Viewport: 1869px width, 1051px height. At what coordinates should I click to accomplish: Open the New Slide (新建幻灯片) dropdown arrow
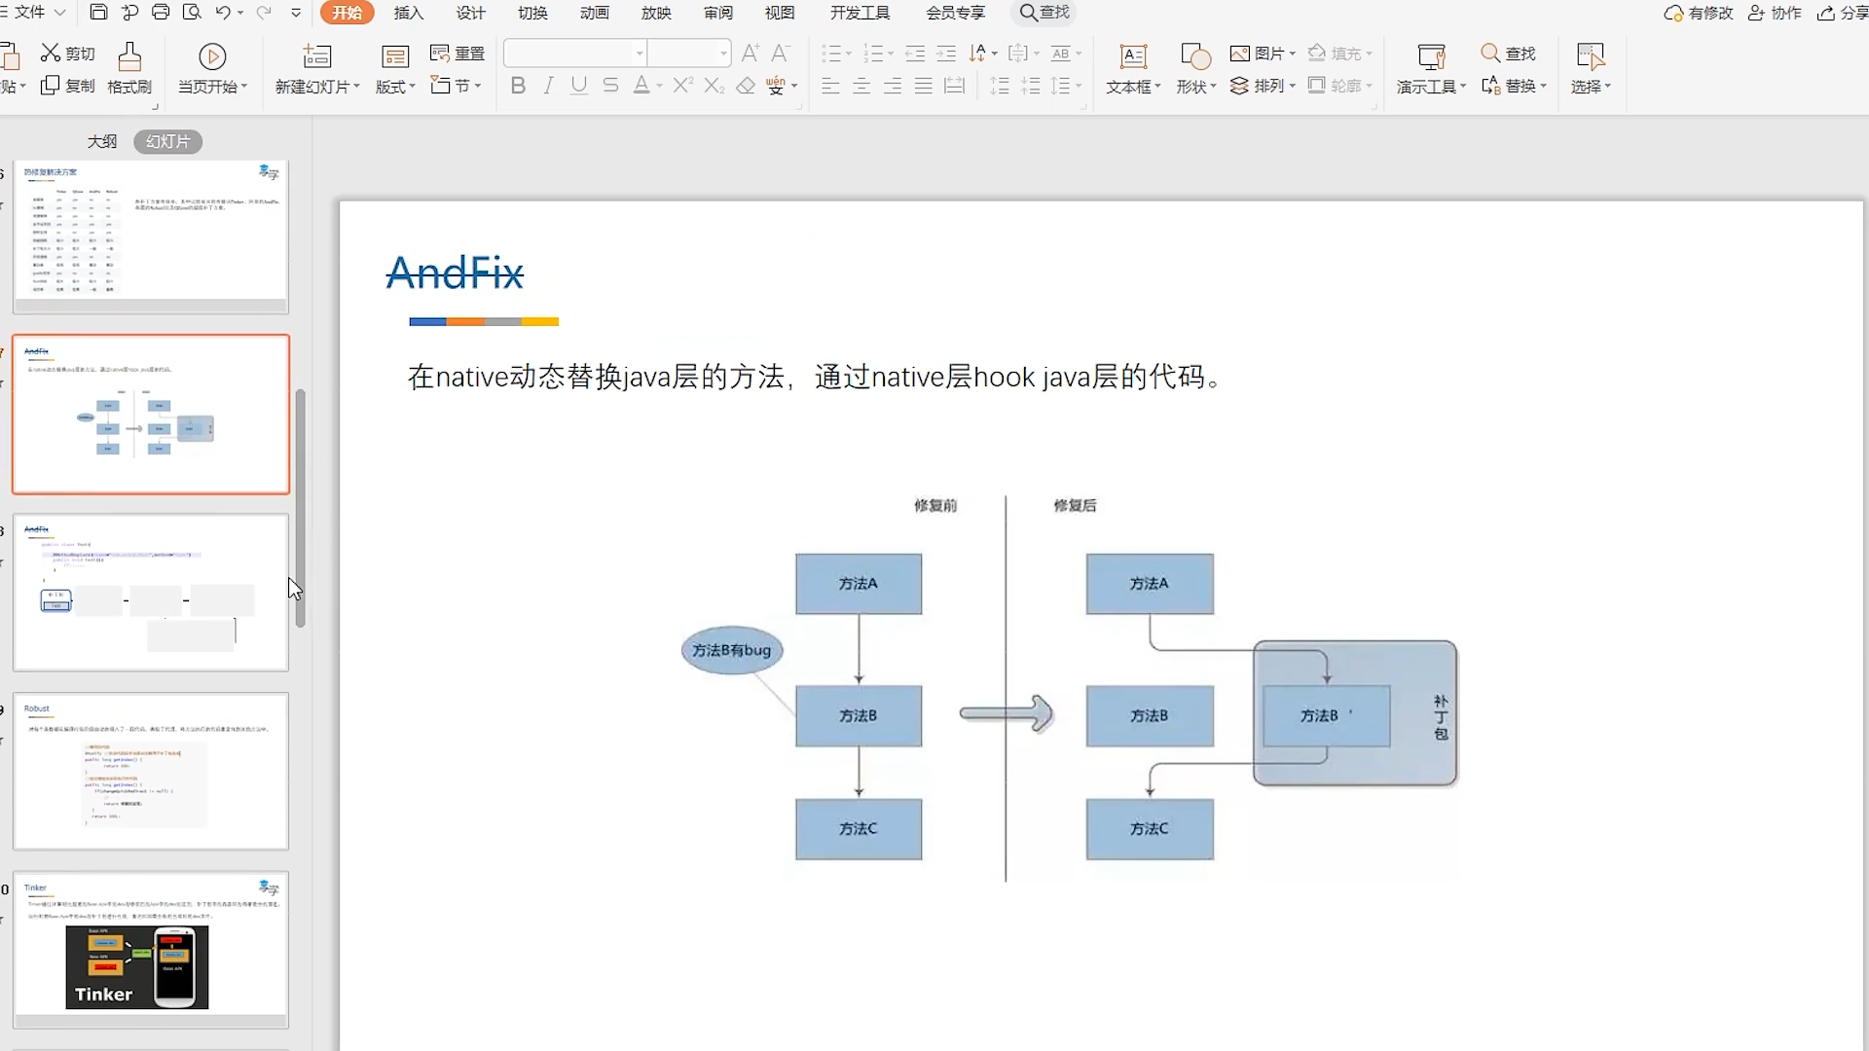(356, 87)
